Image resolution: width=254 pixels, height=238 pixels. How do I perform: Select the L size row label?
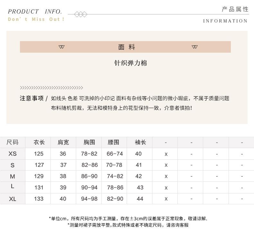pyautogui.click(x=13, y=186)
